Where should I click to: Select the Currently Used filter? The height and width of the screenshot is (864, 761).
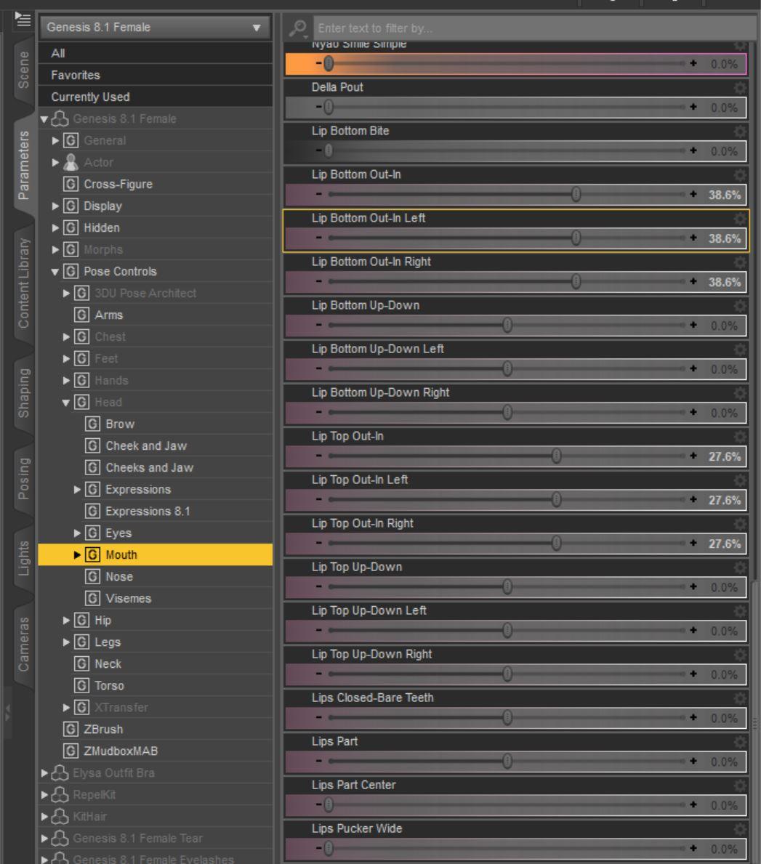[x=156, y=97]
